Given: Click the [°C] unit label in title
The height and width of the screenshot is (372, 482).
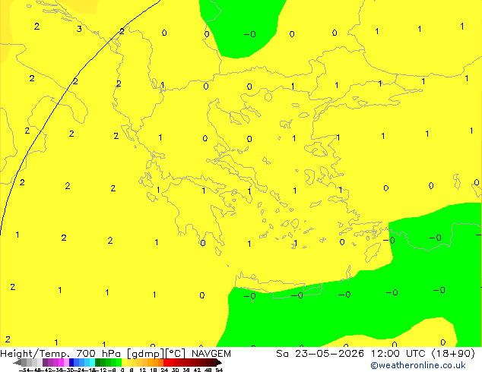Looking at the screenshot, I should [x=176, y=354].
